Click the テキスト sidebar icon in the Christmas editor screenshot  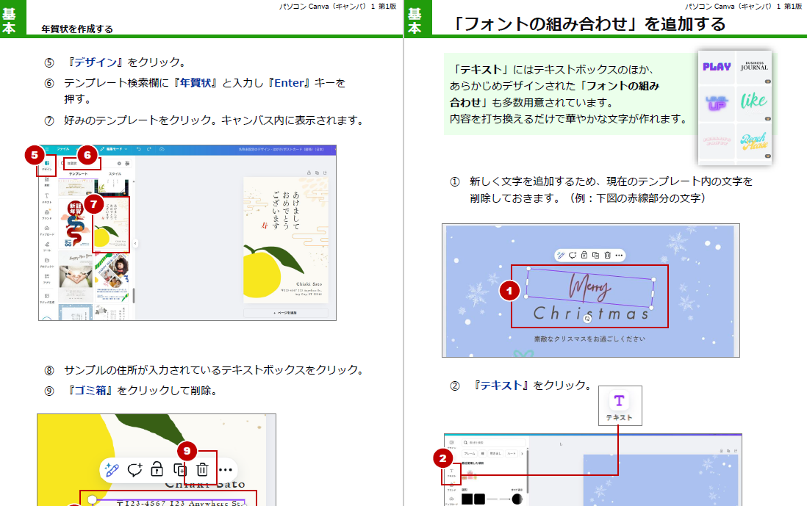pos(451,473)
